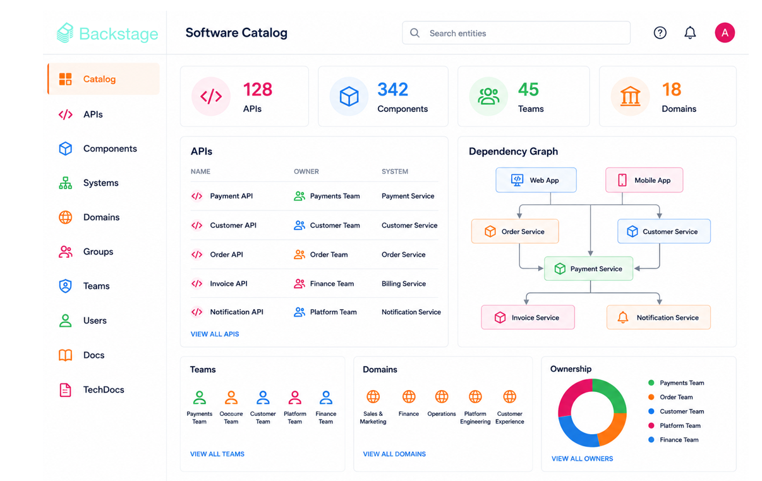The image size is (762, 481).
Task: Select the Invoice Service graph node
Action: 528,317
